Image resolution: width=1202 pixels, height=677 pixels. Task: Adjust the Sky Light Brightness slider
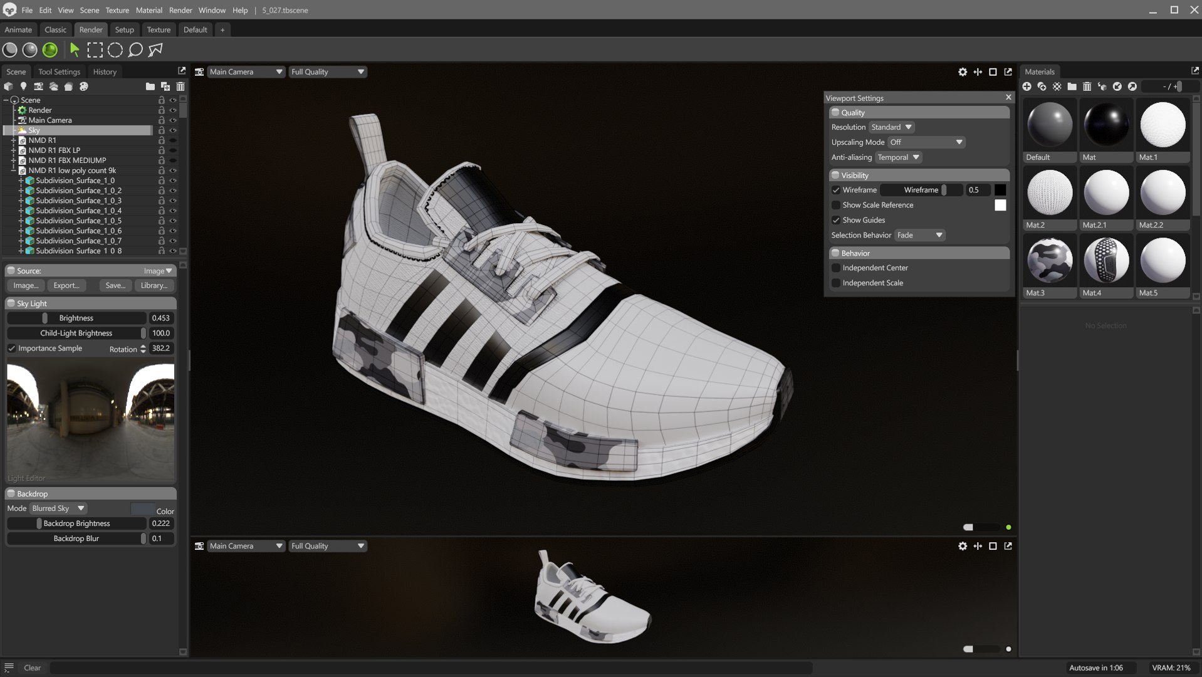tap(76, 318)
